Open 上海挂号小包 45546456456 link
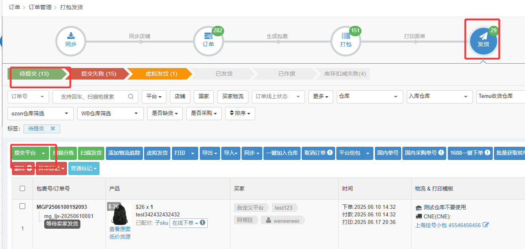The height and width of the screenshot is (249, 525). point(448,225)
